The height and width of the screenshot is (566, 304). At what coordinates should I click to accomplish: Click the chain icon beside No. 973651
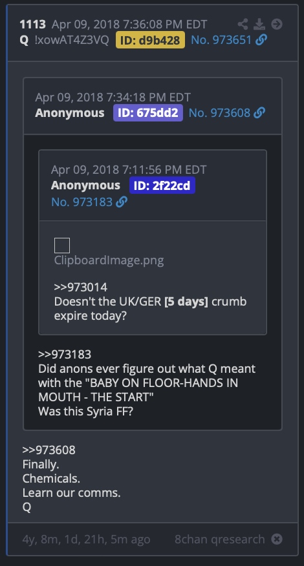[x=261, y=39]
